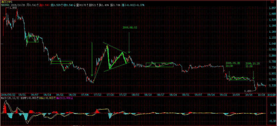Click the 0.788 price axis label
Image resolution: width=277 pixels, height=126 pixels.
pyautogui.click(x=272, y=62)
